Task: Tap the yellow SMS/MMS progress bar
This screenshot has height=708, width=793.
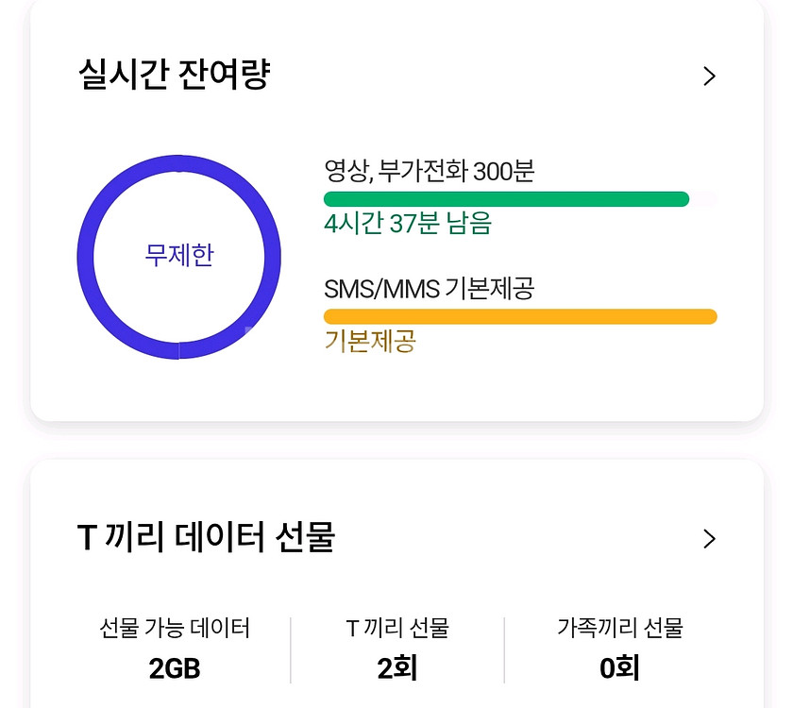Action: point(521,315)
